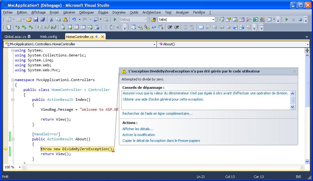Click the Pause debugging icon
The width and height of the screenshot is (313, 181).
pyautogui.click(x=294, y=19)
